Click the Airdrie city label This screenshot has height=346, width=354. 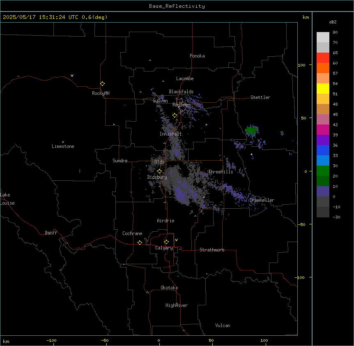[166, 221]
